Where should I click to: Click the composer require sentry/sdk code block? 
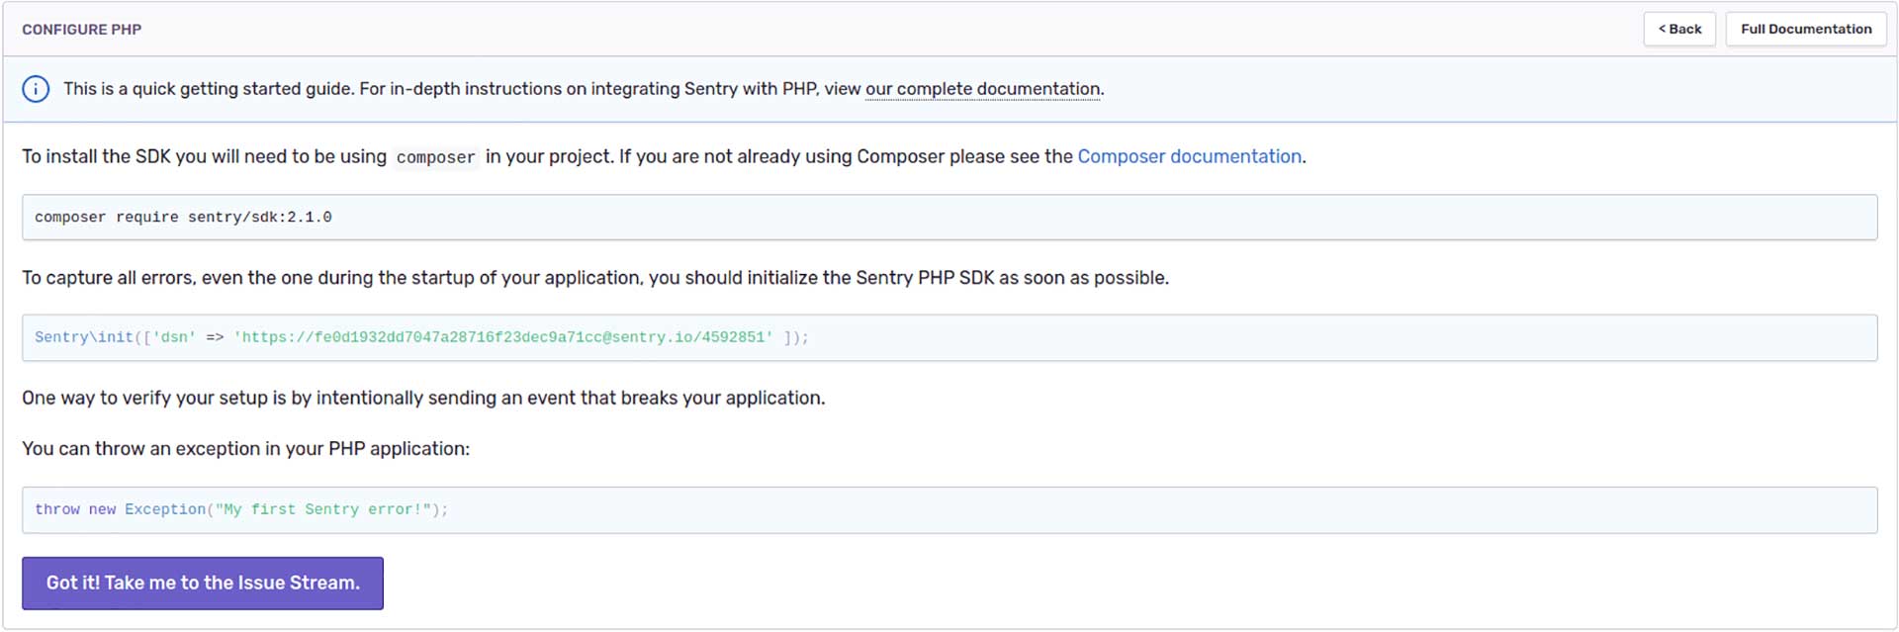pyautogui.click(x=949, y=217)
